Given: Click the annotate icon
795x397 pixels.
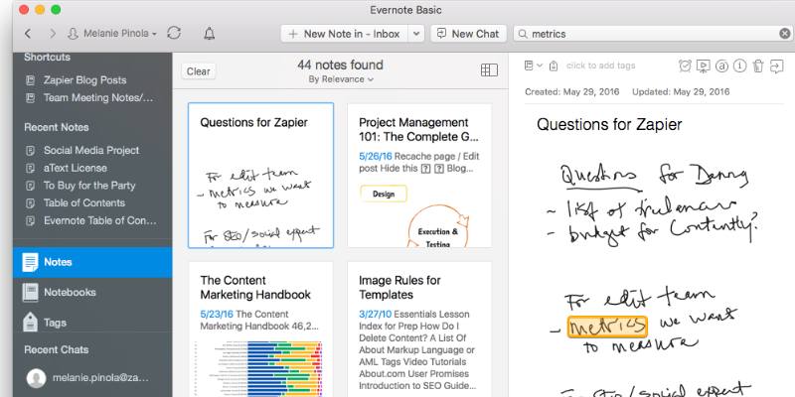Looking at the screenshot, I should [721, 66].
